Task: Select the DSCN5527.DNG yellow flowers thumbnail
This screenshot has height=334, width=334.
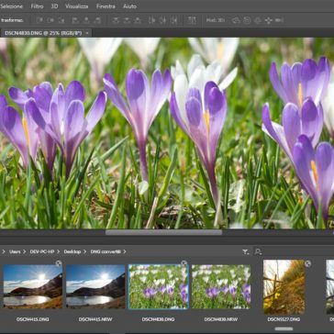Action: point(284,287)
